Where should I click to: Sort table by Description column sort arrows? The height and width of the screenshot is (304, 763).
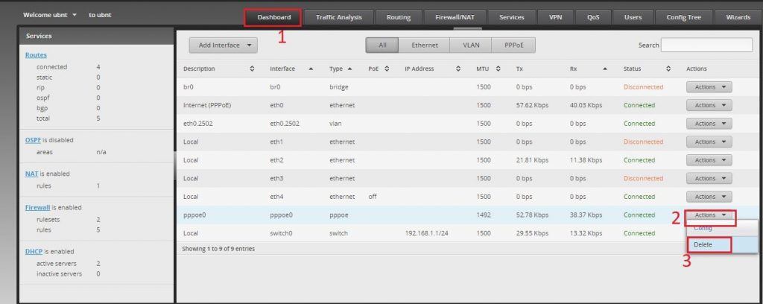[x=252, y=69]
